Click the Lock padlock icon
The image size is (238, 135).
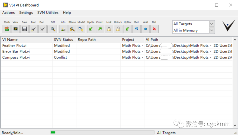click(x=109, y=29)
